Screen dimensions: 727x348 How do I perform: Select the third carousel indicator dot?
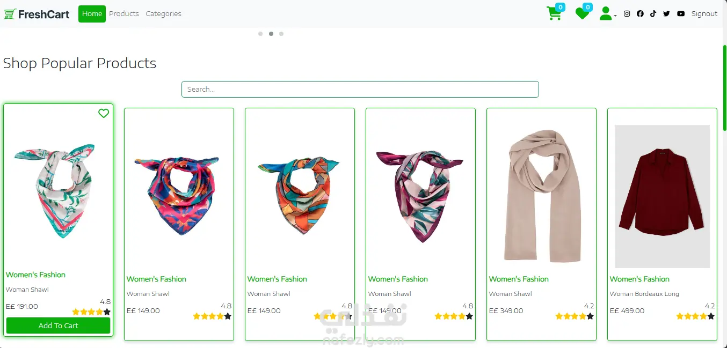point(281,34)
